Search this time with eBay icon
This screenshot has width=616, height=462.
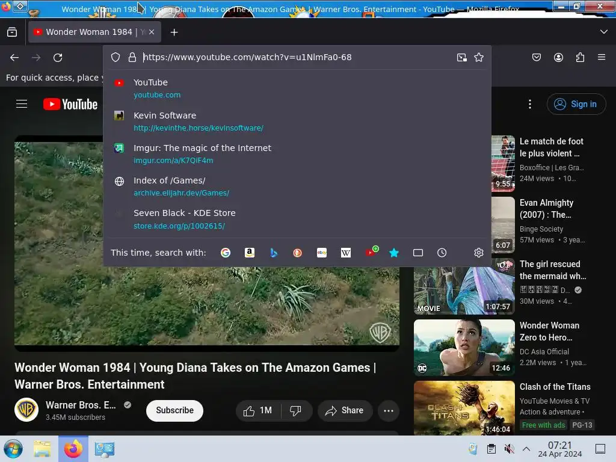click(x=322, y=253)
